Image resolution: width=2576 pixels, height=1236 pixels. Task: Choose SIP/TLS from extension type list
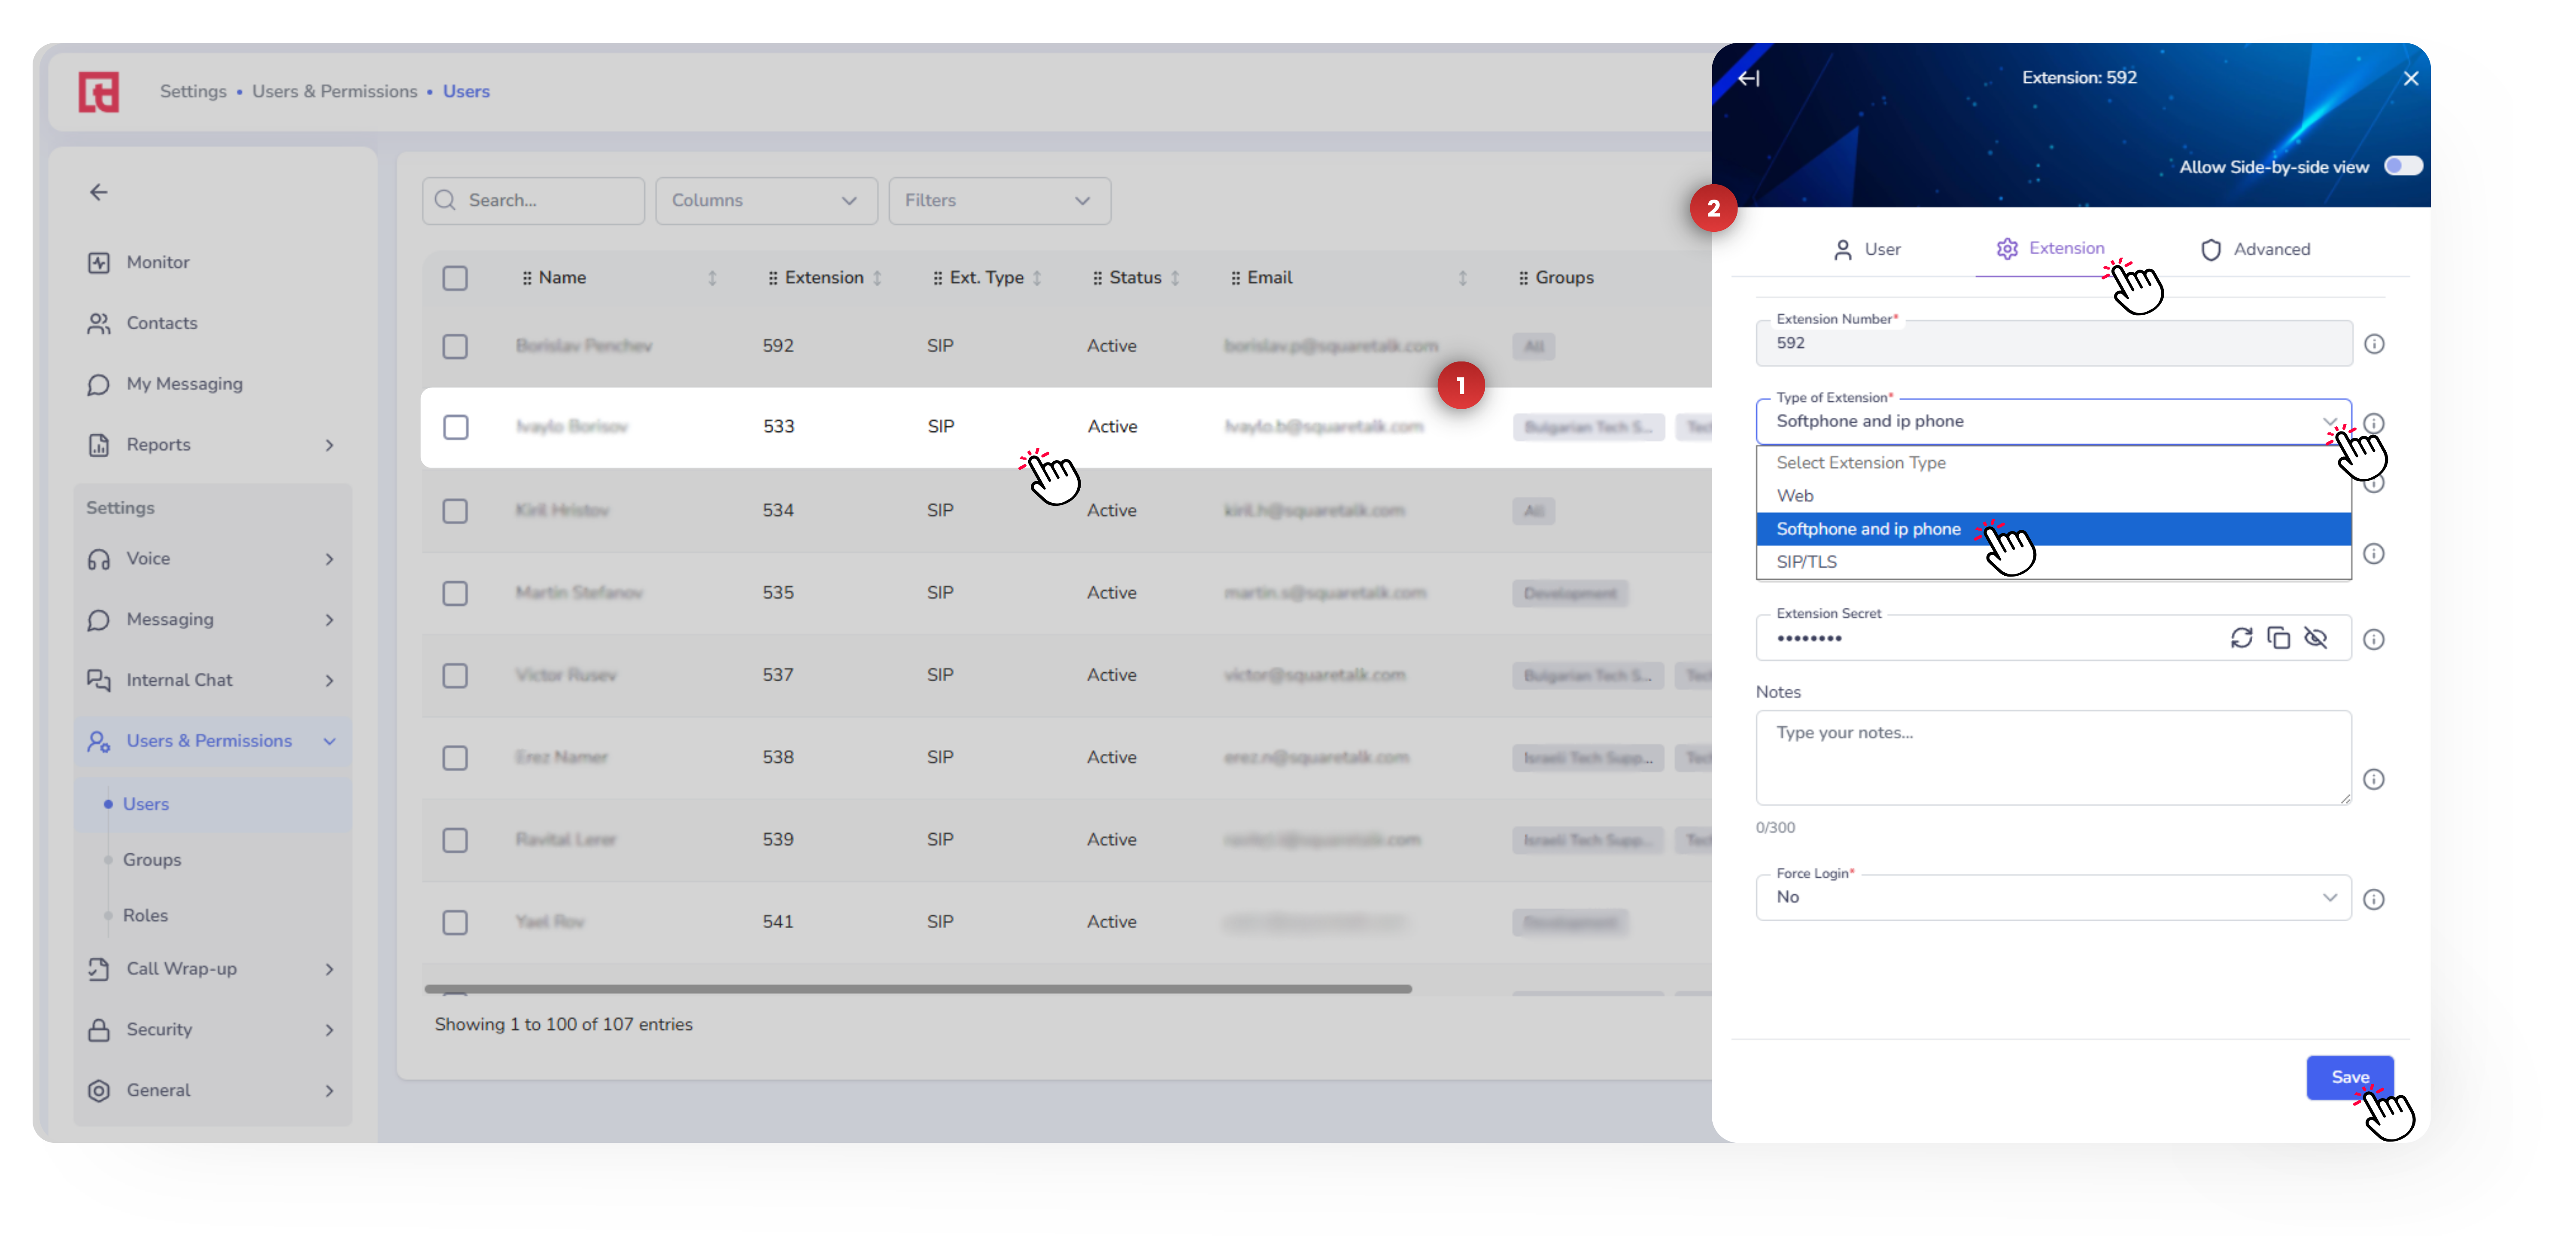tap(1806, 562)
